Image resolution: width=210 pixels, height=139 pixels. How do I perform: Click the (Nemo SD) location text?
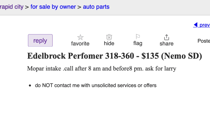[x=182, y=56]
